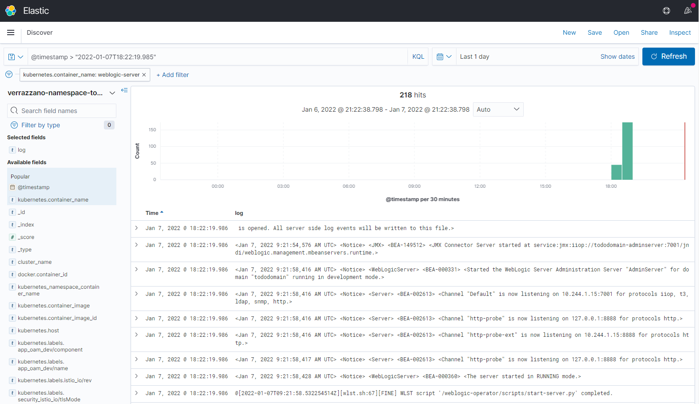Open the help menu icon
This screenshot has height=404, width=699.
point(666,11)
